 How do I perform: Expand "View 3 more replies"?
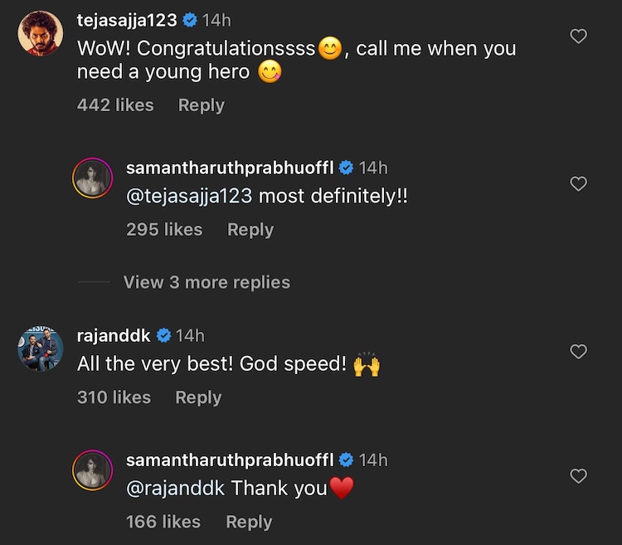click(x=207, y=282)
